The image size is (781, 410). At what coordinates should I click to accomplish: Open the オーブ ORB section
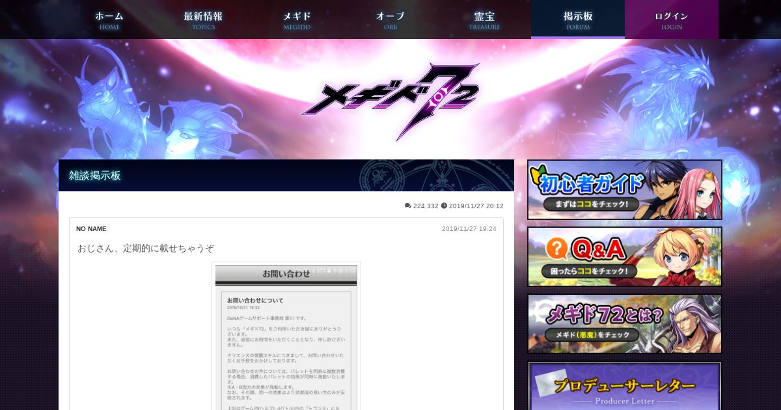click(390, 20)
